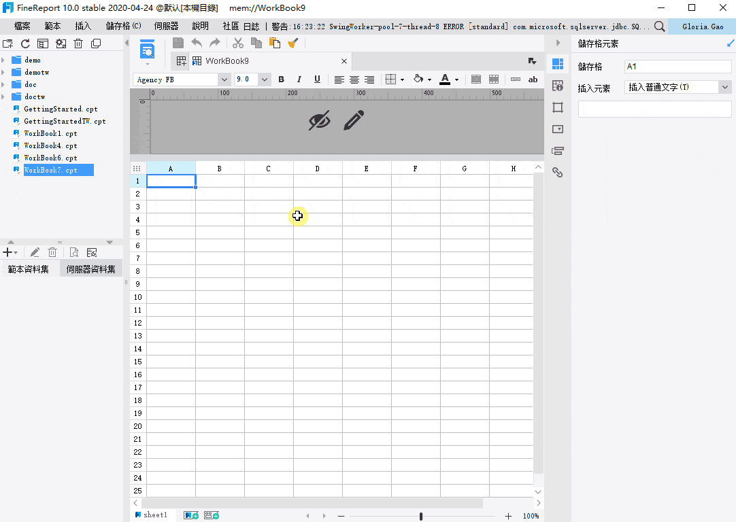Activate the format painter brush
The height and width of the screenshot is (522, 736).
pos(293,43)
